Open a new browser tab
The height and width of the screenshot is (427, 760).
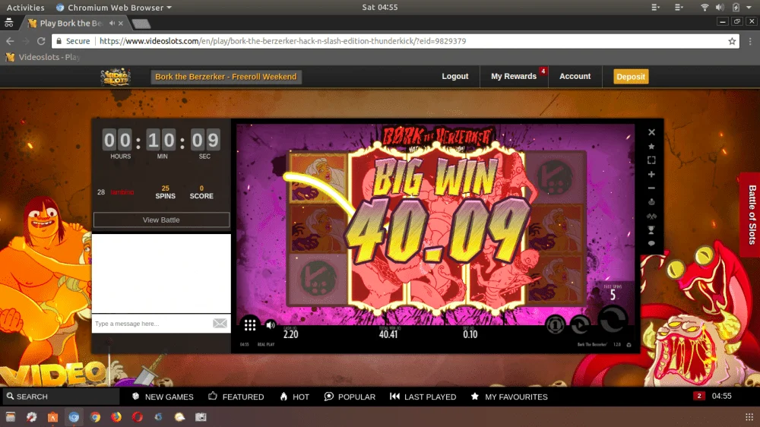pos(141,24)
